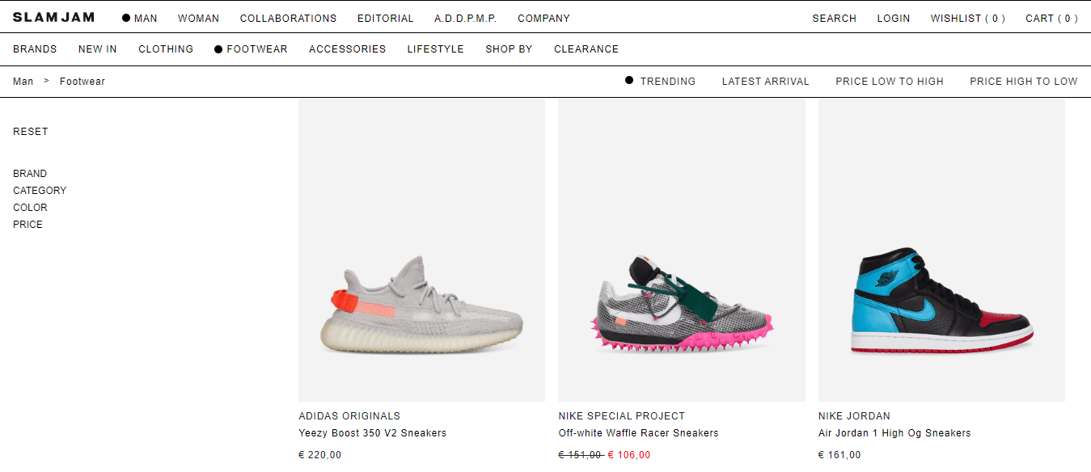Go to LOGIN page

[893, 18]
